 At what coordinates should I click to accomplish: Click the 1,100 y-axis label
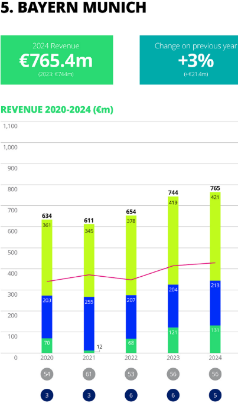pos(10,126)
